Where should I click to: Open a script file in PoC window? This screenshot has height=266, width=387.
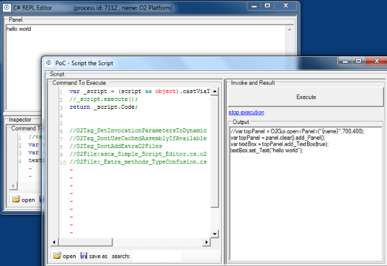[65, 256]
